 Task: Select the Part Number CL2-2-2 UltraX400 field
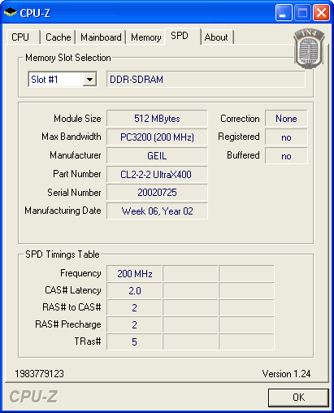tap(157, 174)
